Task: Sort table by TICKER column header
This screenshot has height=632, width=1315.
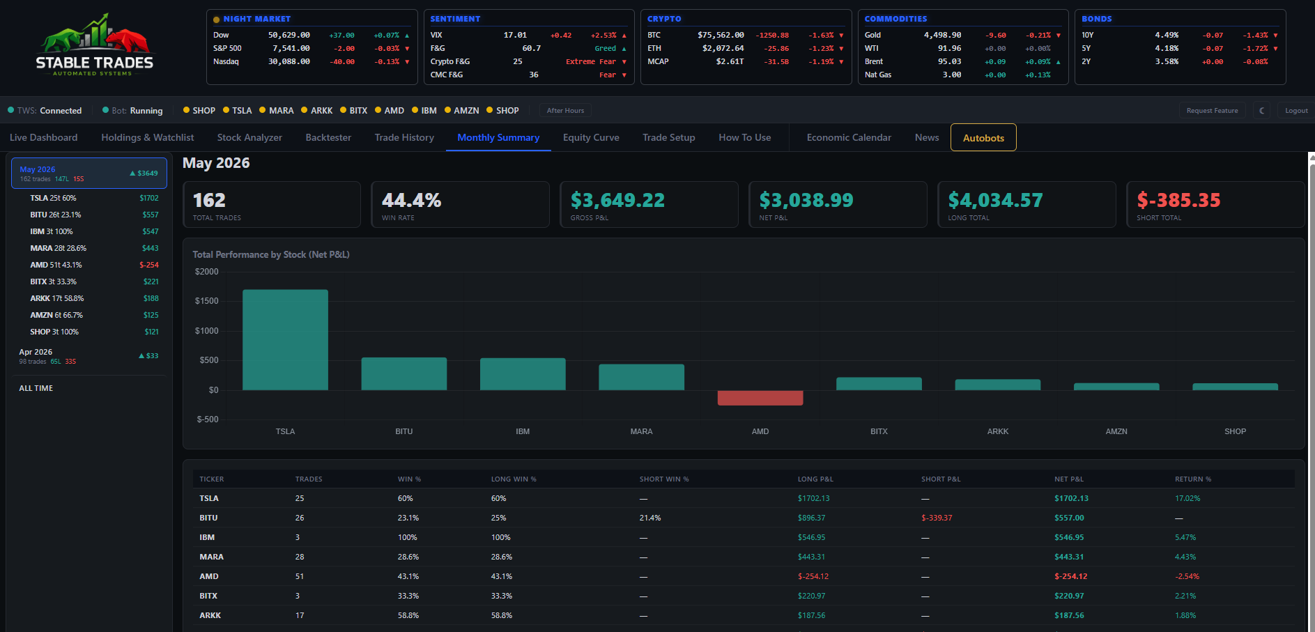Action: click(x=212, y=479)
